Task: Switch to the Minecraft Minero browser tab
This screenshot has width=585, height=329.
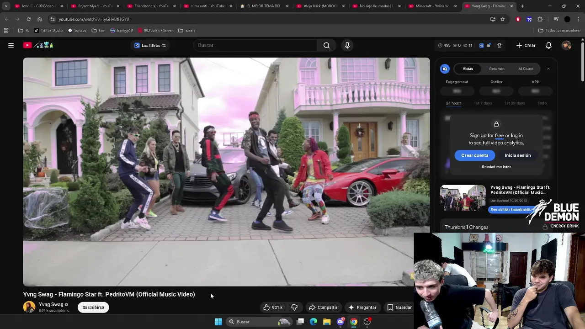Action: [x=433, y=6]
